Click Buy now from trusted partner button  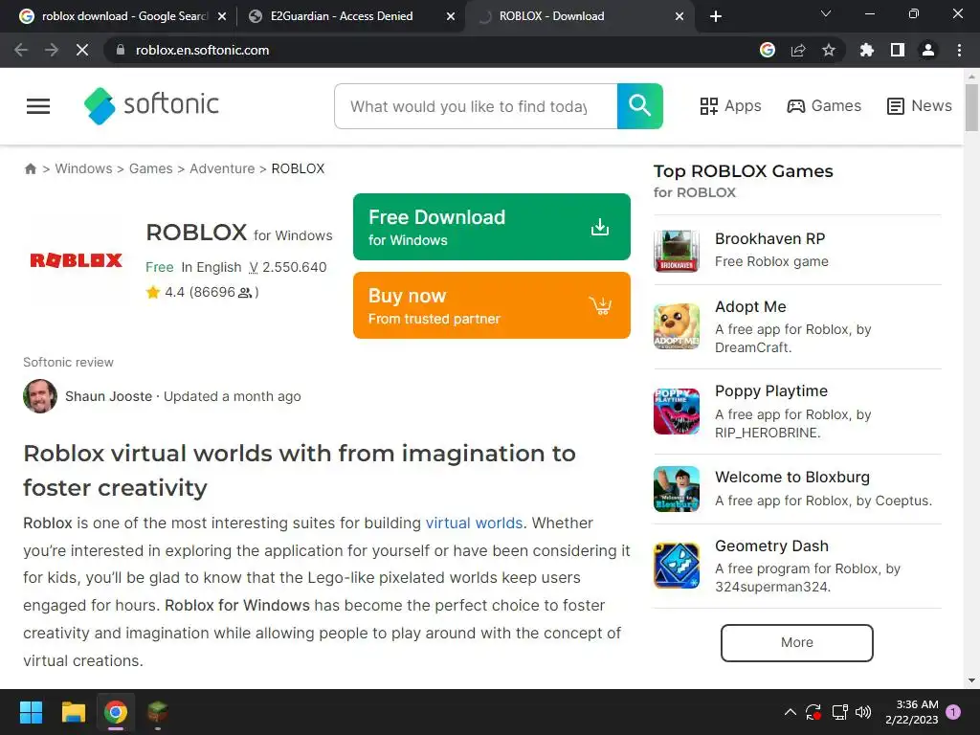click(491, 305)
